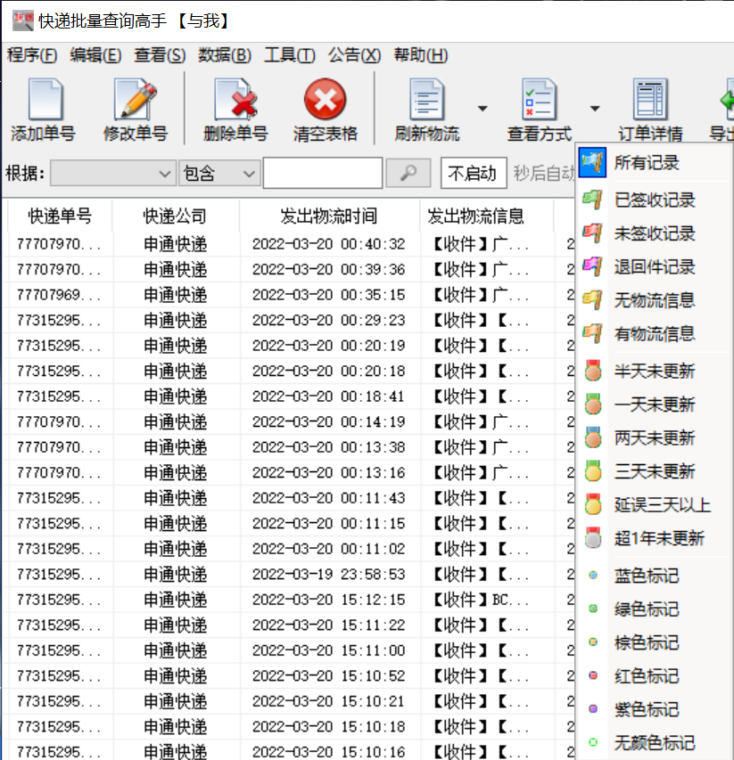Open the 数据(B) menu
734x760 pixels.
(224, 55)
